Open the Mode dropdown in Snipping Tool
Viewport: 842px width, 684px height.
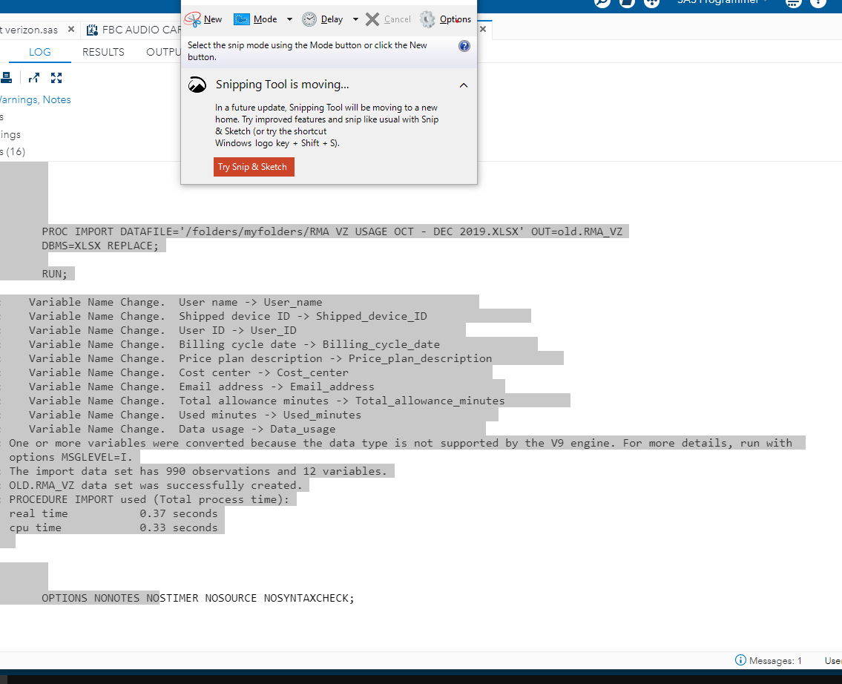click(289, 19)
